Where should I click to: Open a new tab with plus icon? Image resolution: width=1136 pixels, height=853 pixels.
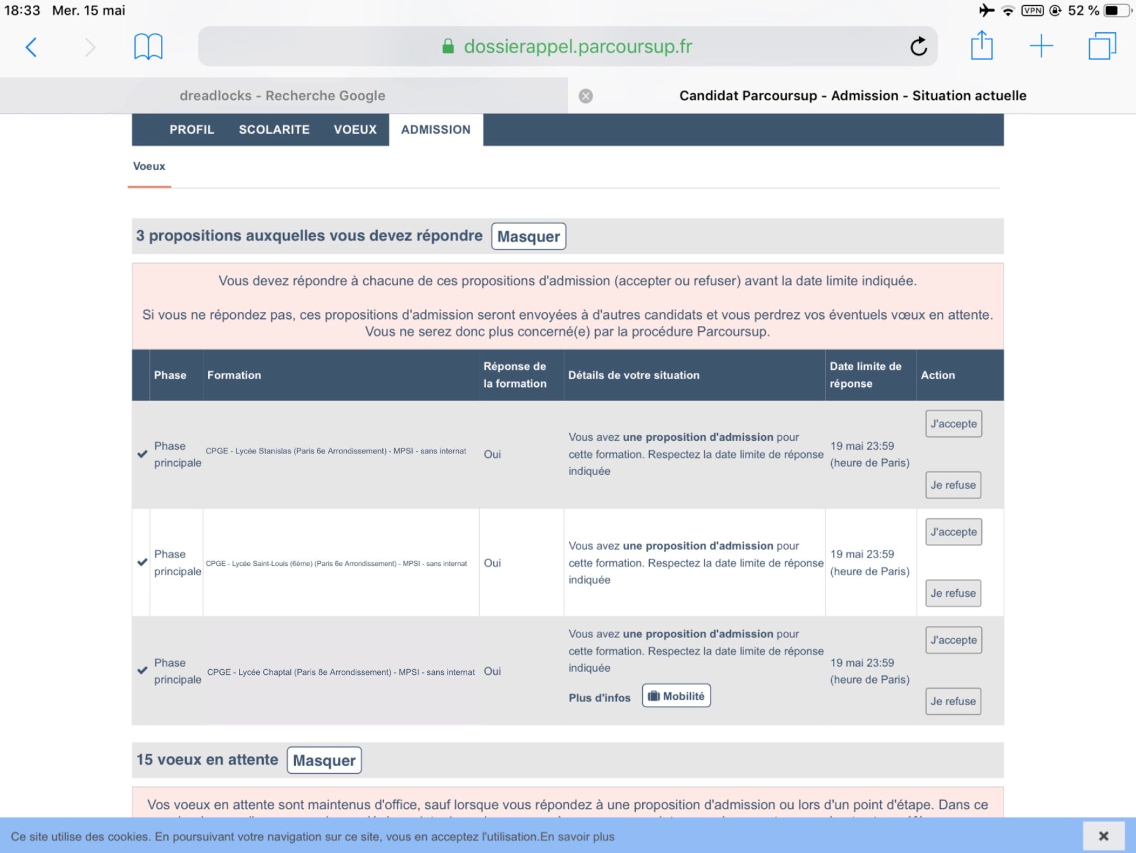pyautogui.click(x=1041, y=46)
